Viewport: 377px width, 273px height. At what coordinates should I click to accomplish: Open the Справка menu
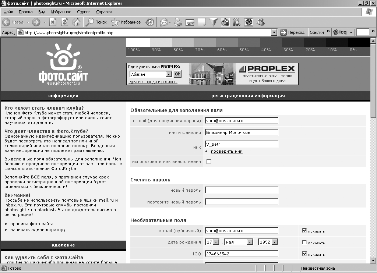point(104,12)
